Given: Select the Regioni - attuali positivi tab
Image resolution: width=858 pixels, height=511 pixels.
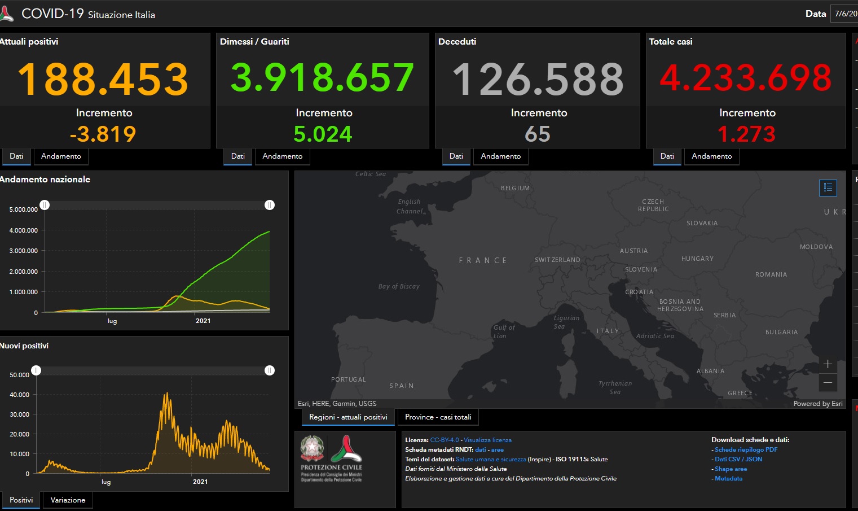Looking at the screenshot, I should pos(347,417).
